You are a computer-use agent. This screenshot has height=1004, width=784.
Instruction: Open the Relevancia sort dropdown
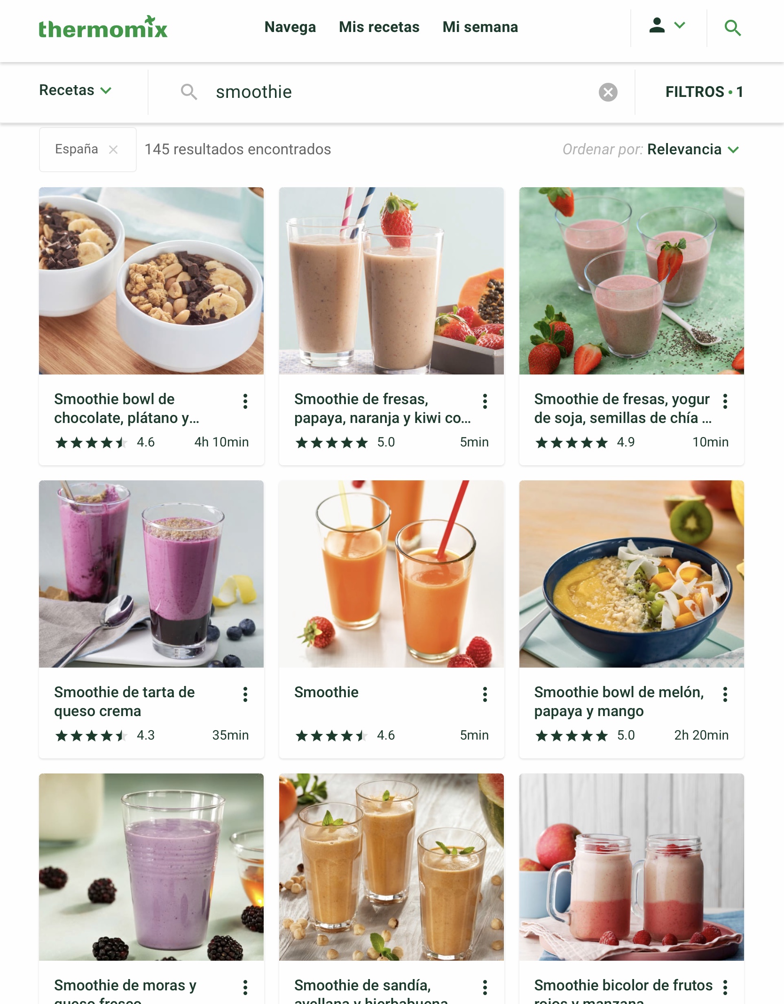coord(693,150)
